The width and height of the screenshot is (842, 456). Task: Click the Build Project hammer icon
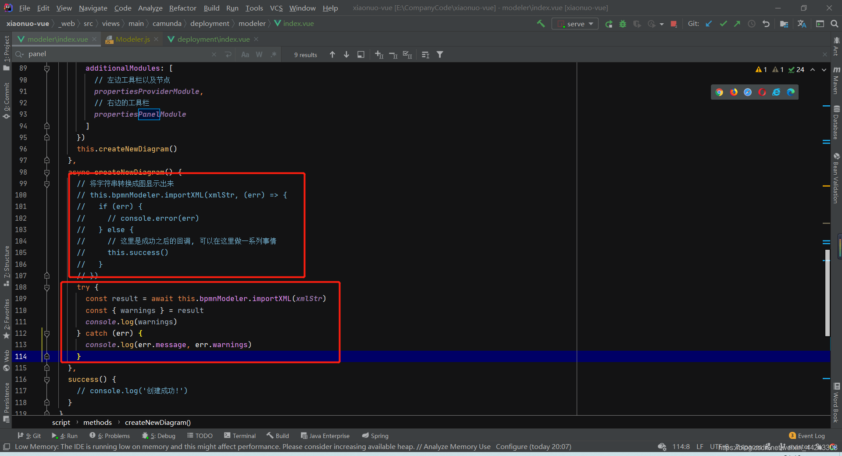pyautogui.click(x=541, y=24)
